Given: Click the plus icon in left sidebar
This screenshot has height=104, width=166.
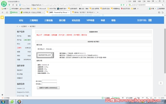Looking at the screenshot, I should 2,95.
